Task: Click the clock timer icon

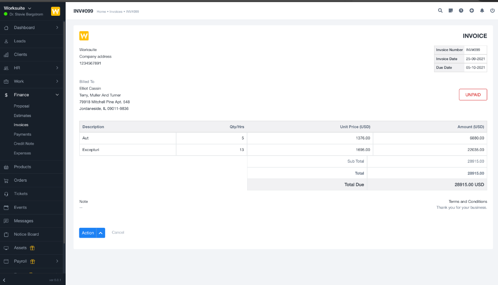Action: pyautogui.click(x=461, y=11)
